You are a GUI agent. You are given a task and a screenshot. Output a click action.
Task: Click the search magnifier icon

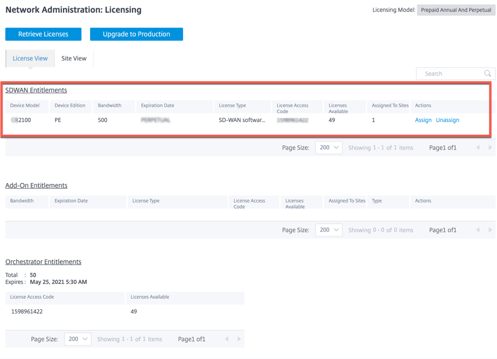[487, 73]
